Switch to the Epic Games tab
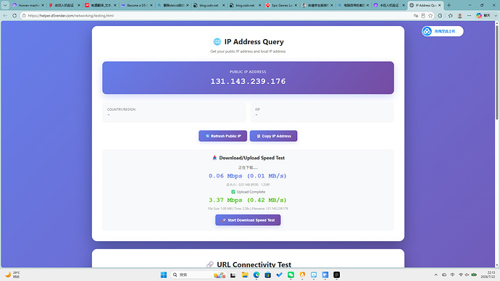This screenshot has width=500, height=281. (x=281, y=5)
